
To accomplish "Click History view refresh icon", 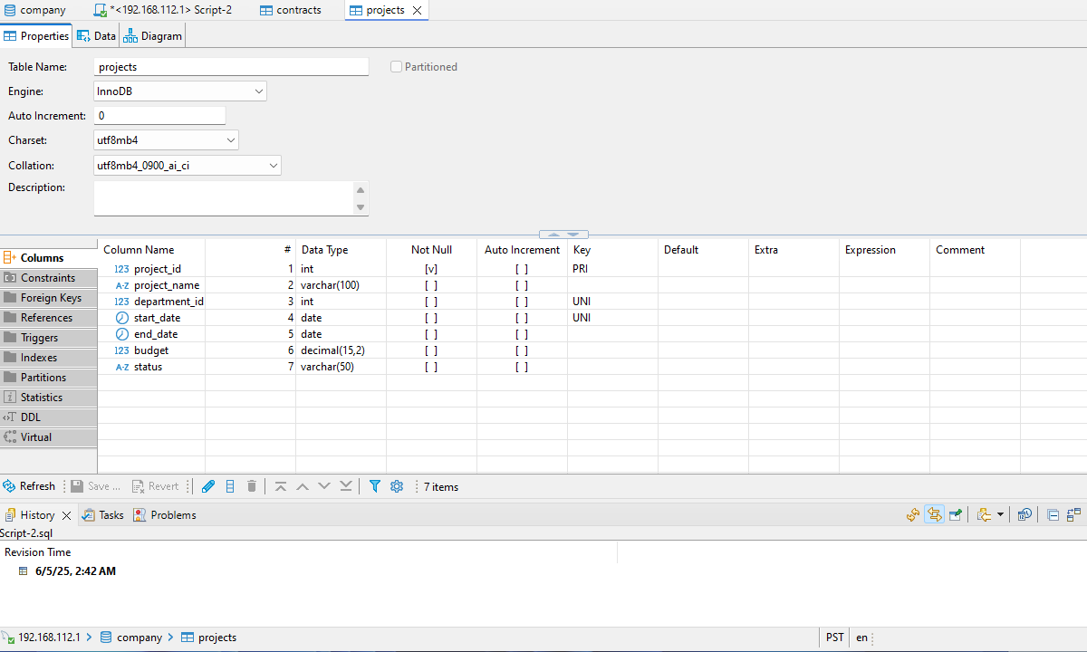I will [913, 514].
